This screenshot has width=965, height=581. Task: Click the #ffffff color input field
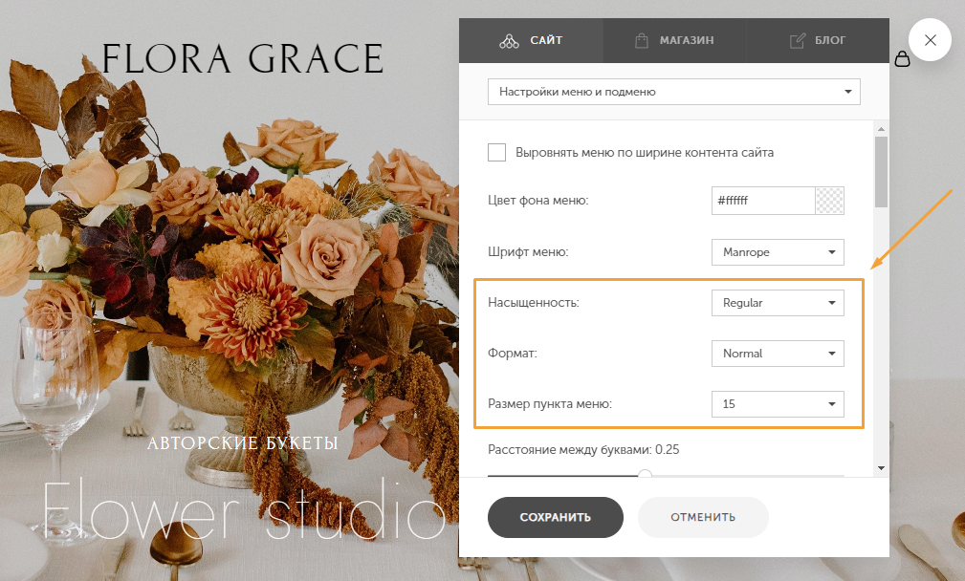[763, 201]
